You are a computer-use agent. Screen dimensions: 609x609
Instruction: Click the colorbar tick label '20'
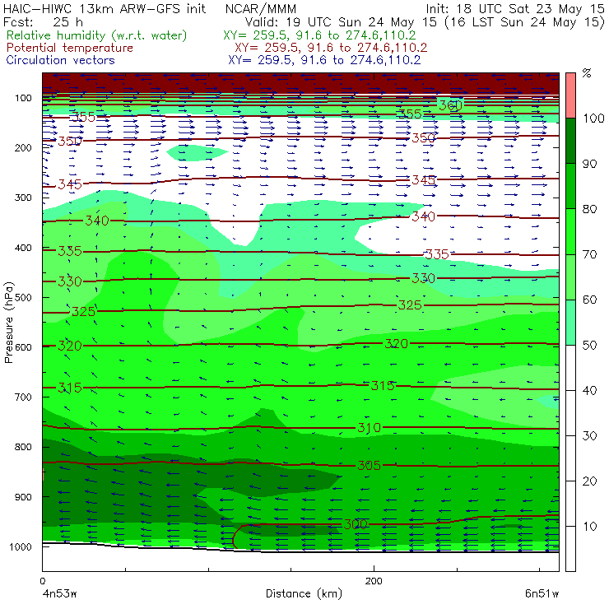coord(589,481)
